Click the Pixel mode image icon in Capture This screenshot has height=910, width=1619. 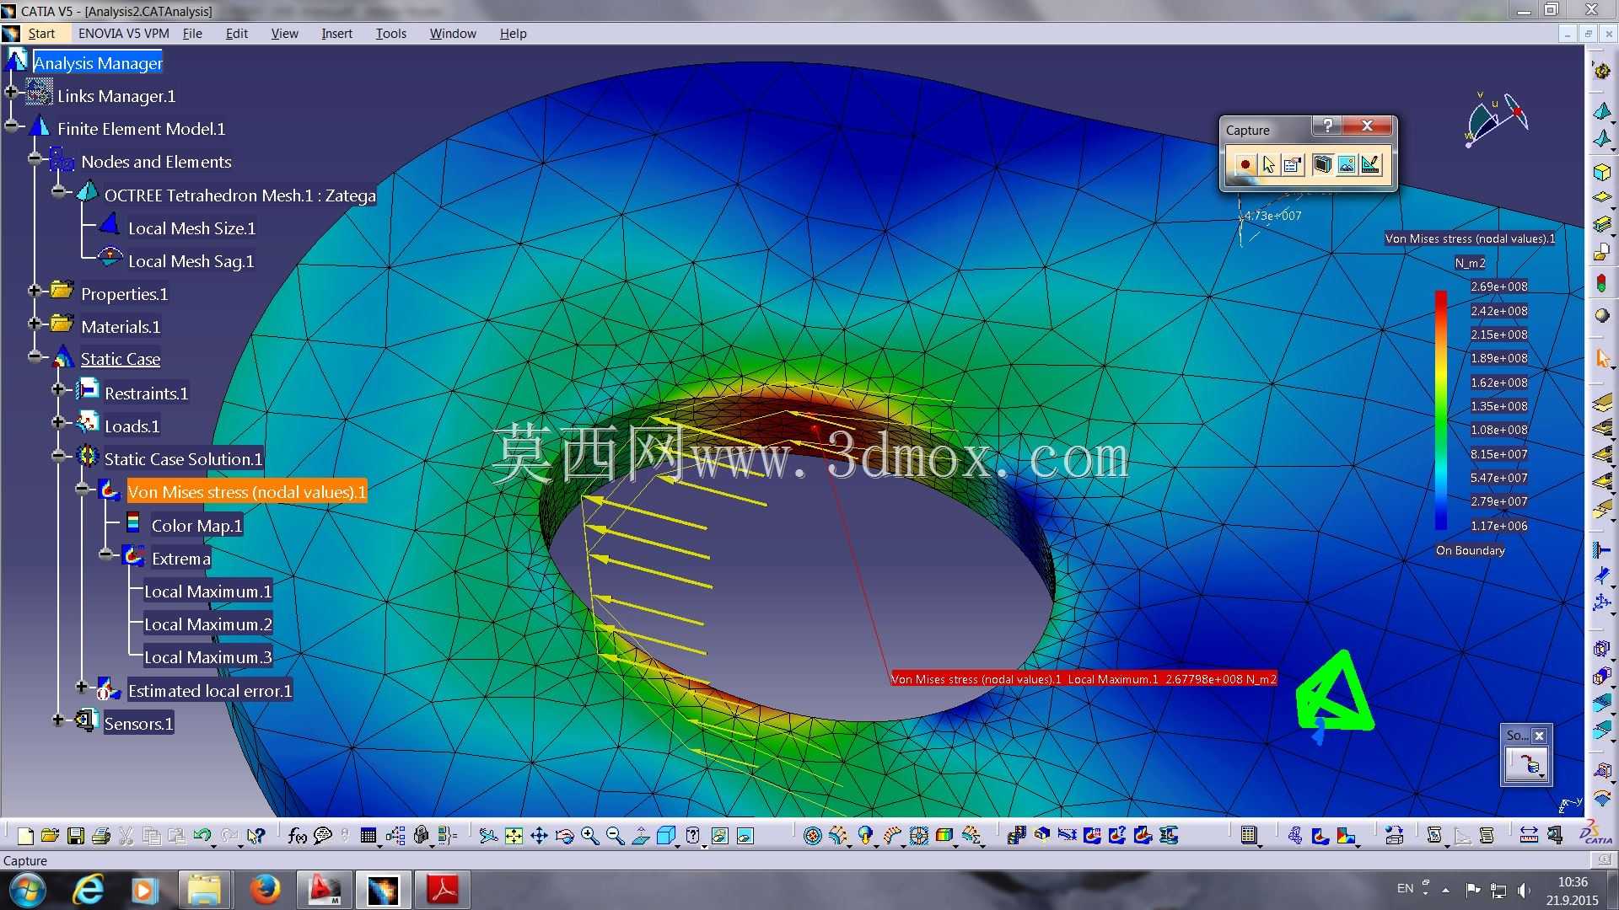click(1347, 164)
